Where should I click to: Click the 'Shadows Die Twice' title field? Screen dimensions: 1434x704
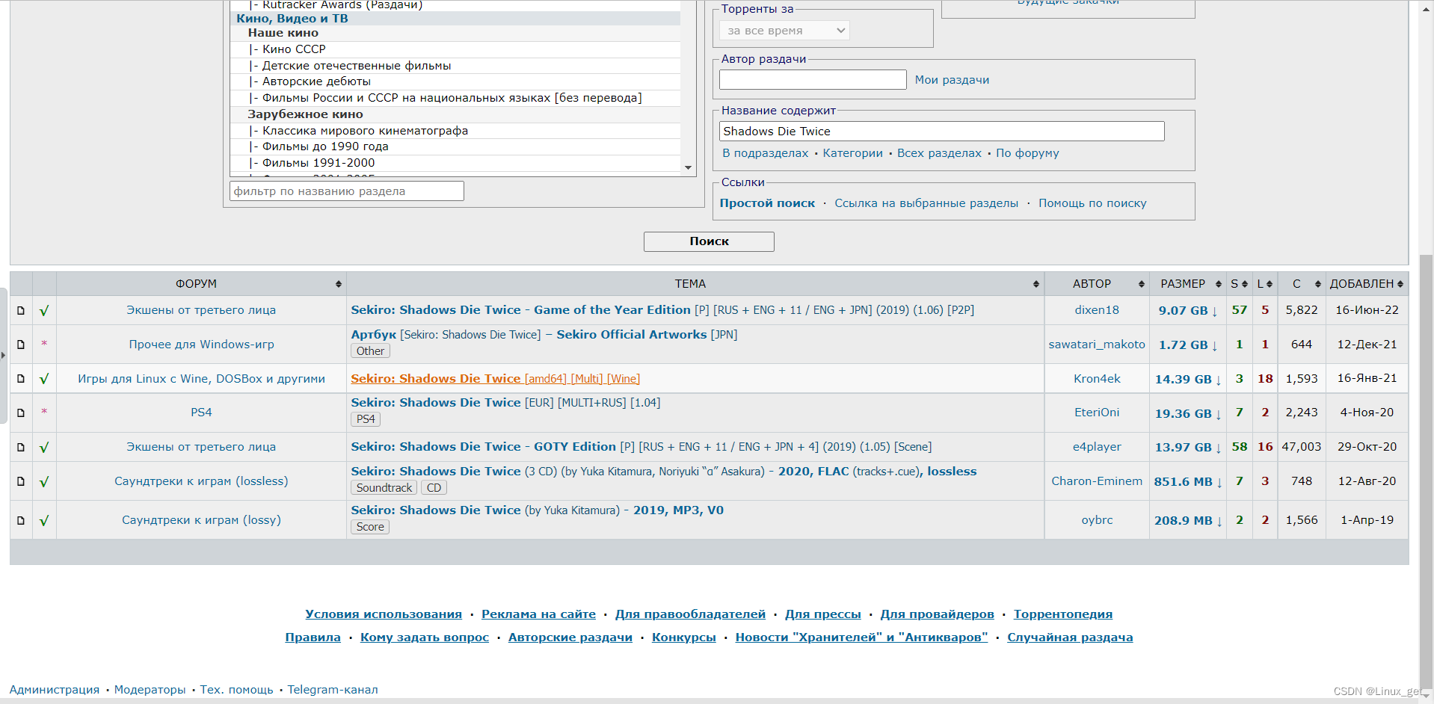[x=941, y=132]
